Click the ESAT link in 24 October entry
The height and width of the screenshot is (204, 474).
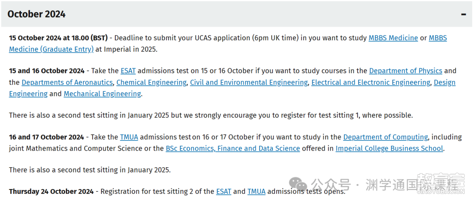224,191
